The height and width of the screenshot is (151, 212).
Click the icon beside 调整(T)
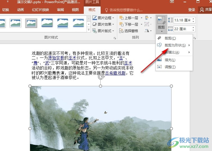159,67
